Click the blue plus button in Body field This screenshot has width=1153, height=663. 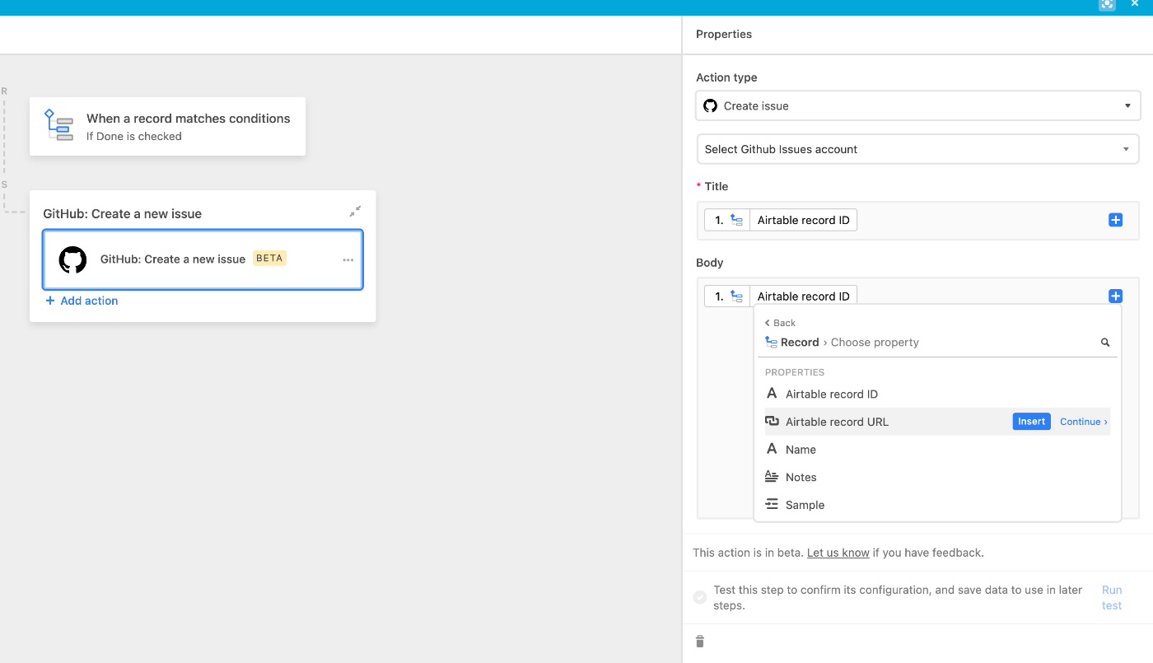click(x=1115, y=296)
